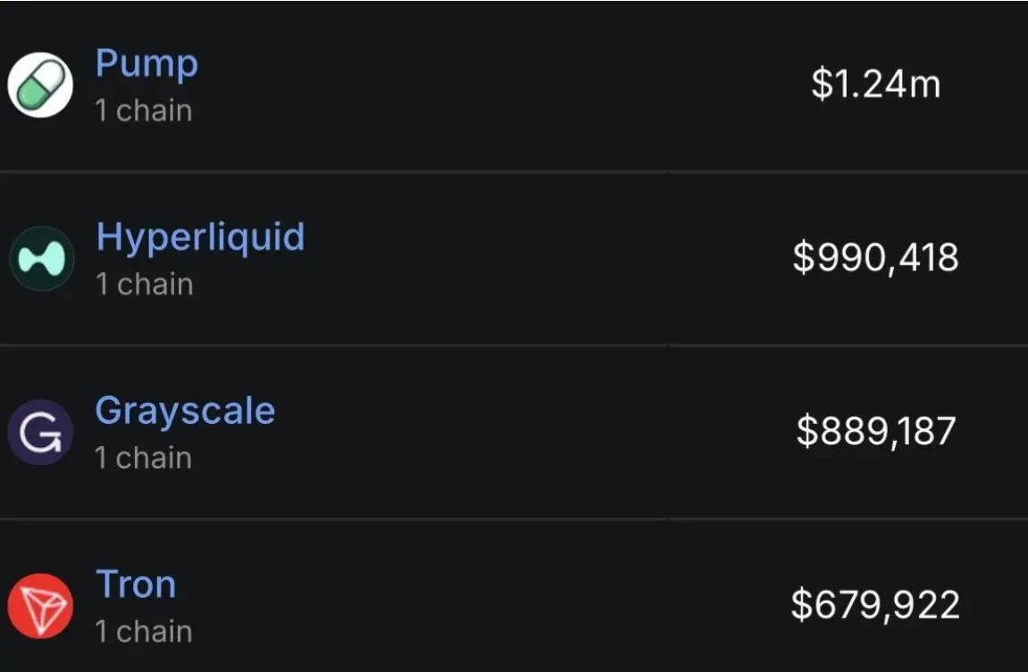Viewport: 1028px width, 672px height.
Task: Click the $1.24m value for Pump
Action: point(875,85)
